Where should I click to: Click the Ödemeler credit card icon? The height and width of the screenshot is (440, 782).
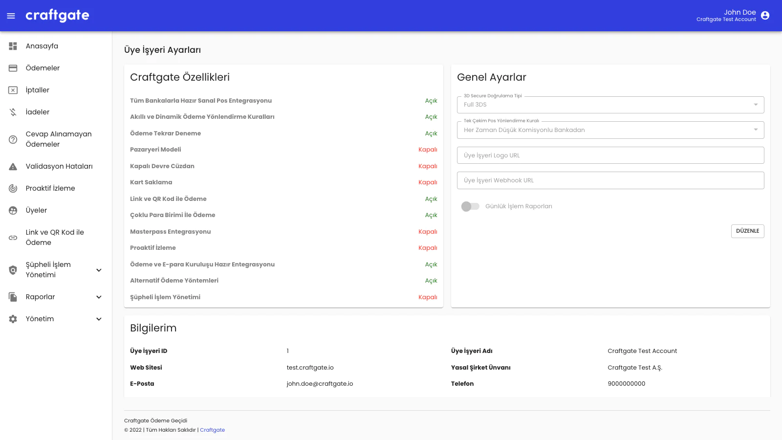(13, 68)
